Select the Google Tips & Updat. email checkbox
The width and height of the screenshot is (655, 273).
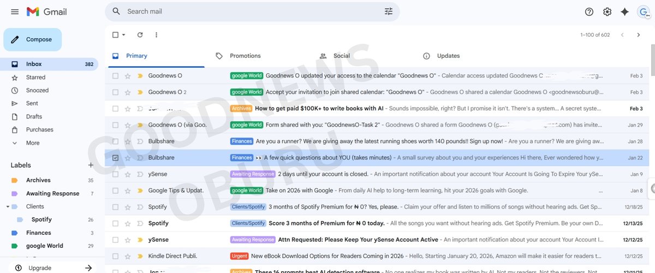(115, 191)
